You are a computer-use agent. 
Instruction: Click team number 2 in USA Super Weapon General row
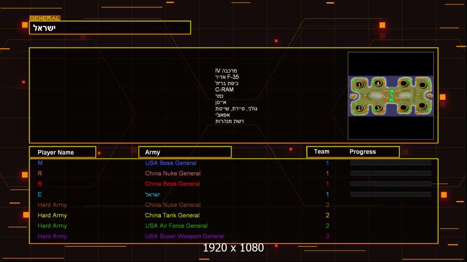tap(327, 236)
